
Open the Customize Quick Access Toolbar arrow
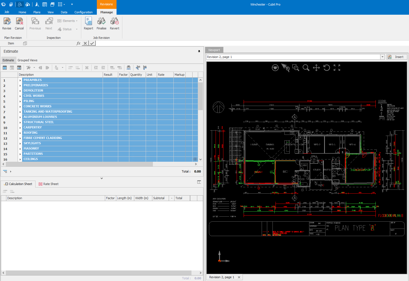click(x=72, y=4)
